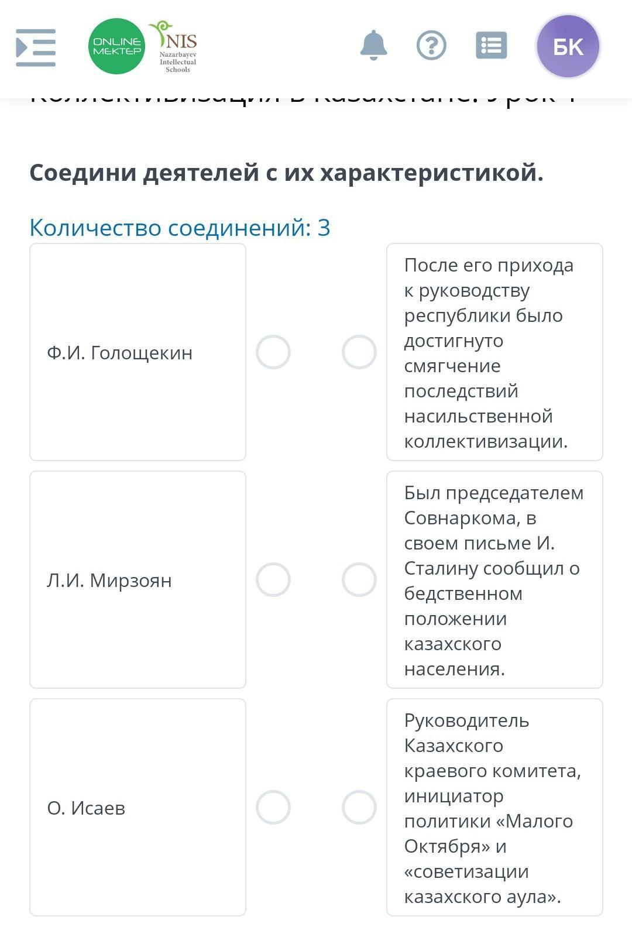
Task: Click description about Казахского краевого комитета
Action: coord(494,808)
